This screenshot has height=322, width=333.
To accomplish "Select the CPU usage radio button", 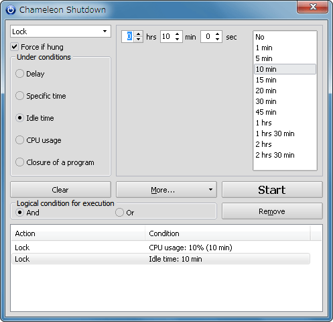I will [19, 140].
